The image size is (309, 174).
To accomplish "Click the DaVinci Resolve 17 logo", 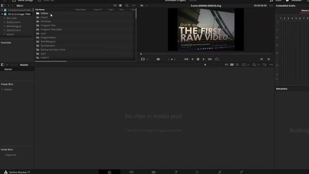I will pos(6,172).
